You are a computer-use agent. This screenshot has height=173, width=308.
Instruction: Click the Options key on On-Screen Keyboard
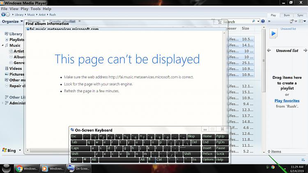point(208,159)
